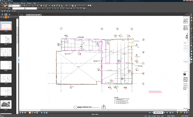Go to the next page arrow
193x117 pixels.
pyautogui.click(x=165, y=113)
